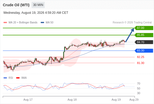
Task: Click the Crude Oil (WTI) title
Action: pyautogui.click(x=16, y=5)
